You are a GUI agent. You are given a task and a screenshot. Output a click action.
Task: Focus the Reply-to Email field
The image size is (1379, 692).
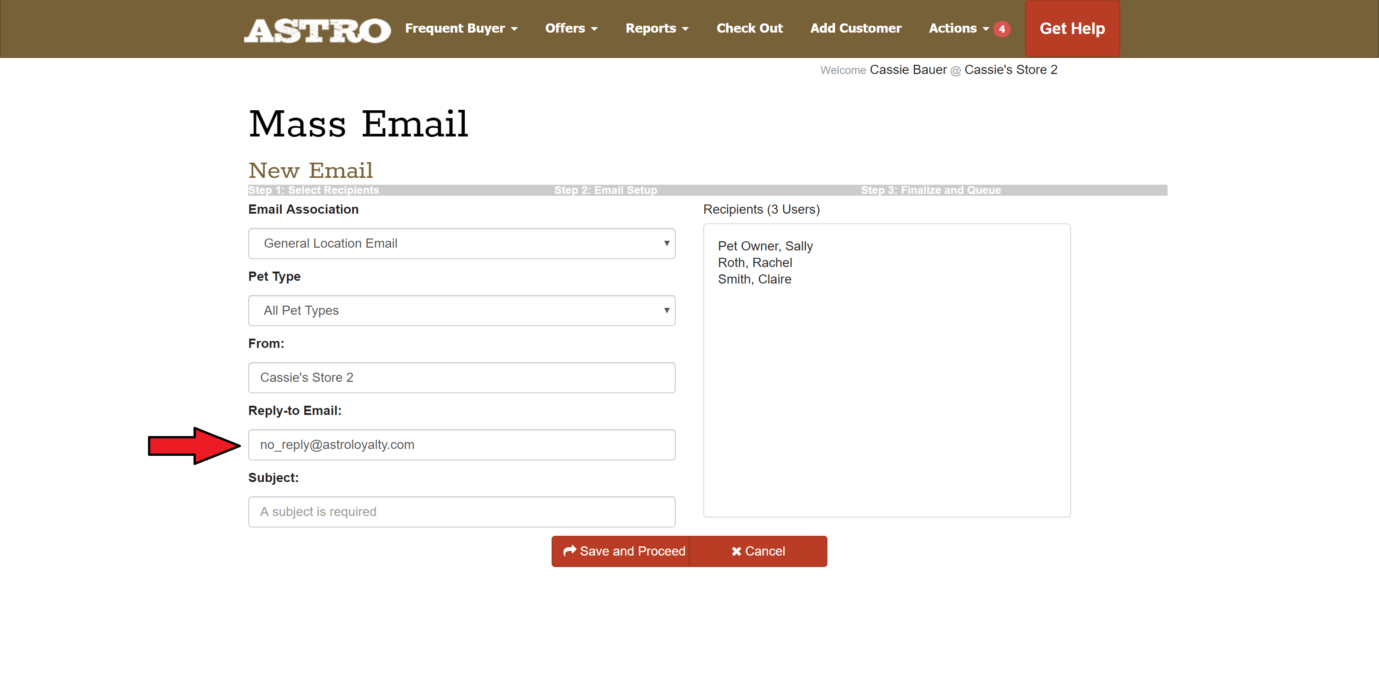(462, 445)
